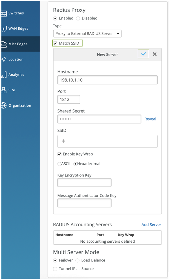Click the Switches sidebar icon
Screen dimensions: 170x280
click(4, 13)
